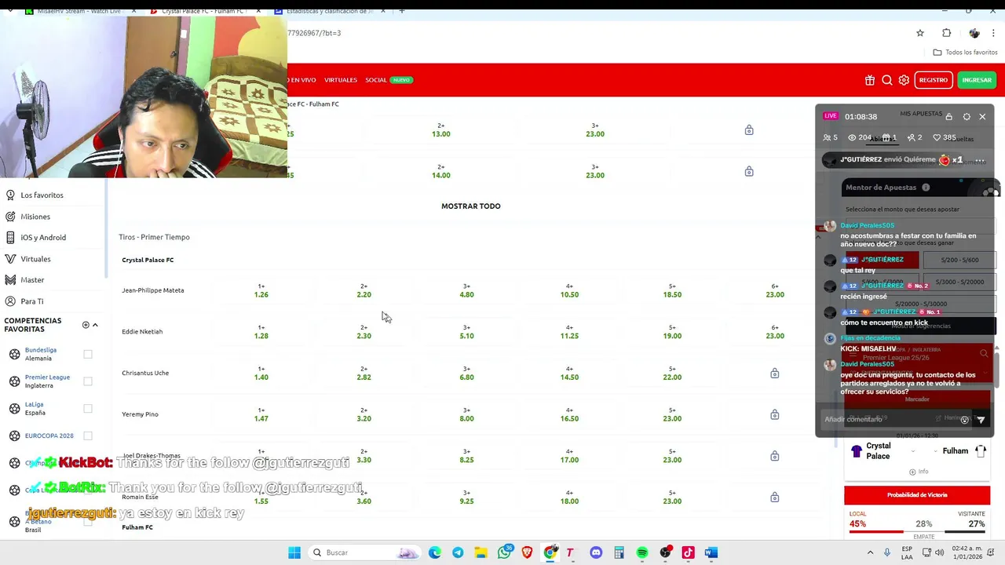This screenshot has width=1005, height=565.
Task: Click the Mentor de Apuestas info icon
Action: click(926, 188)
